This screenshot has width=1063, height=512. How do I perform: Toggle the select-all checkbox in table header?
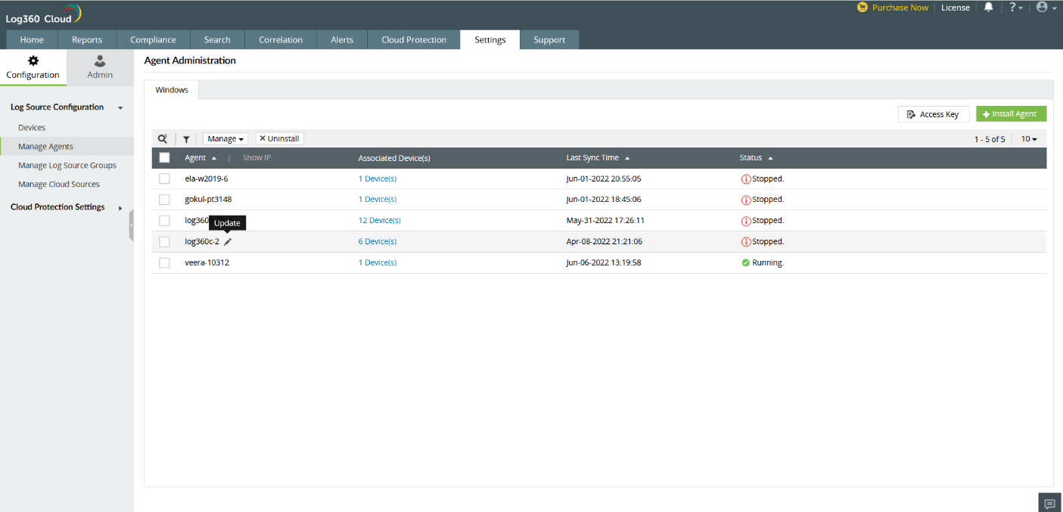click(164, 158)
